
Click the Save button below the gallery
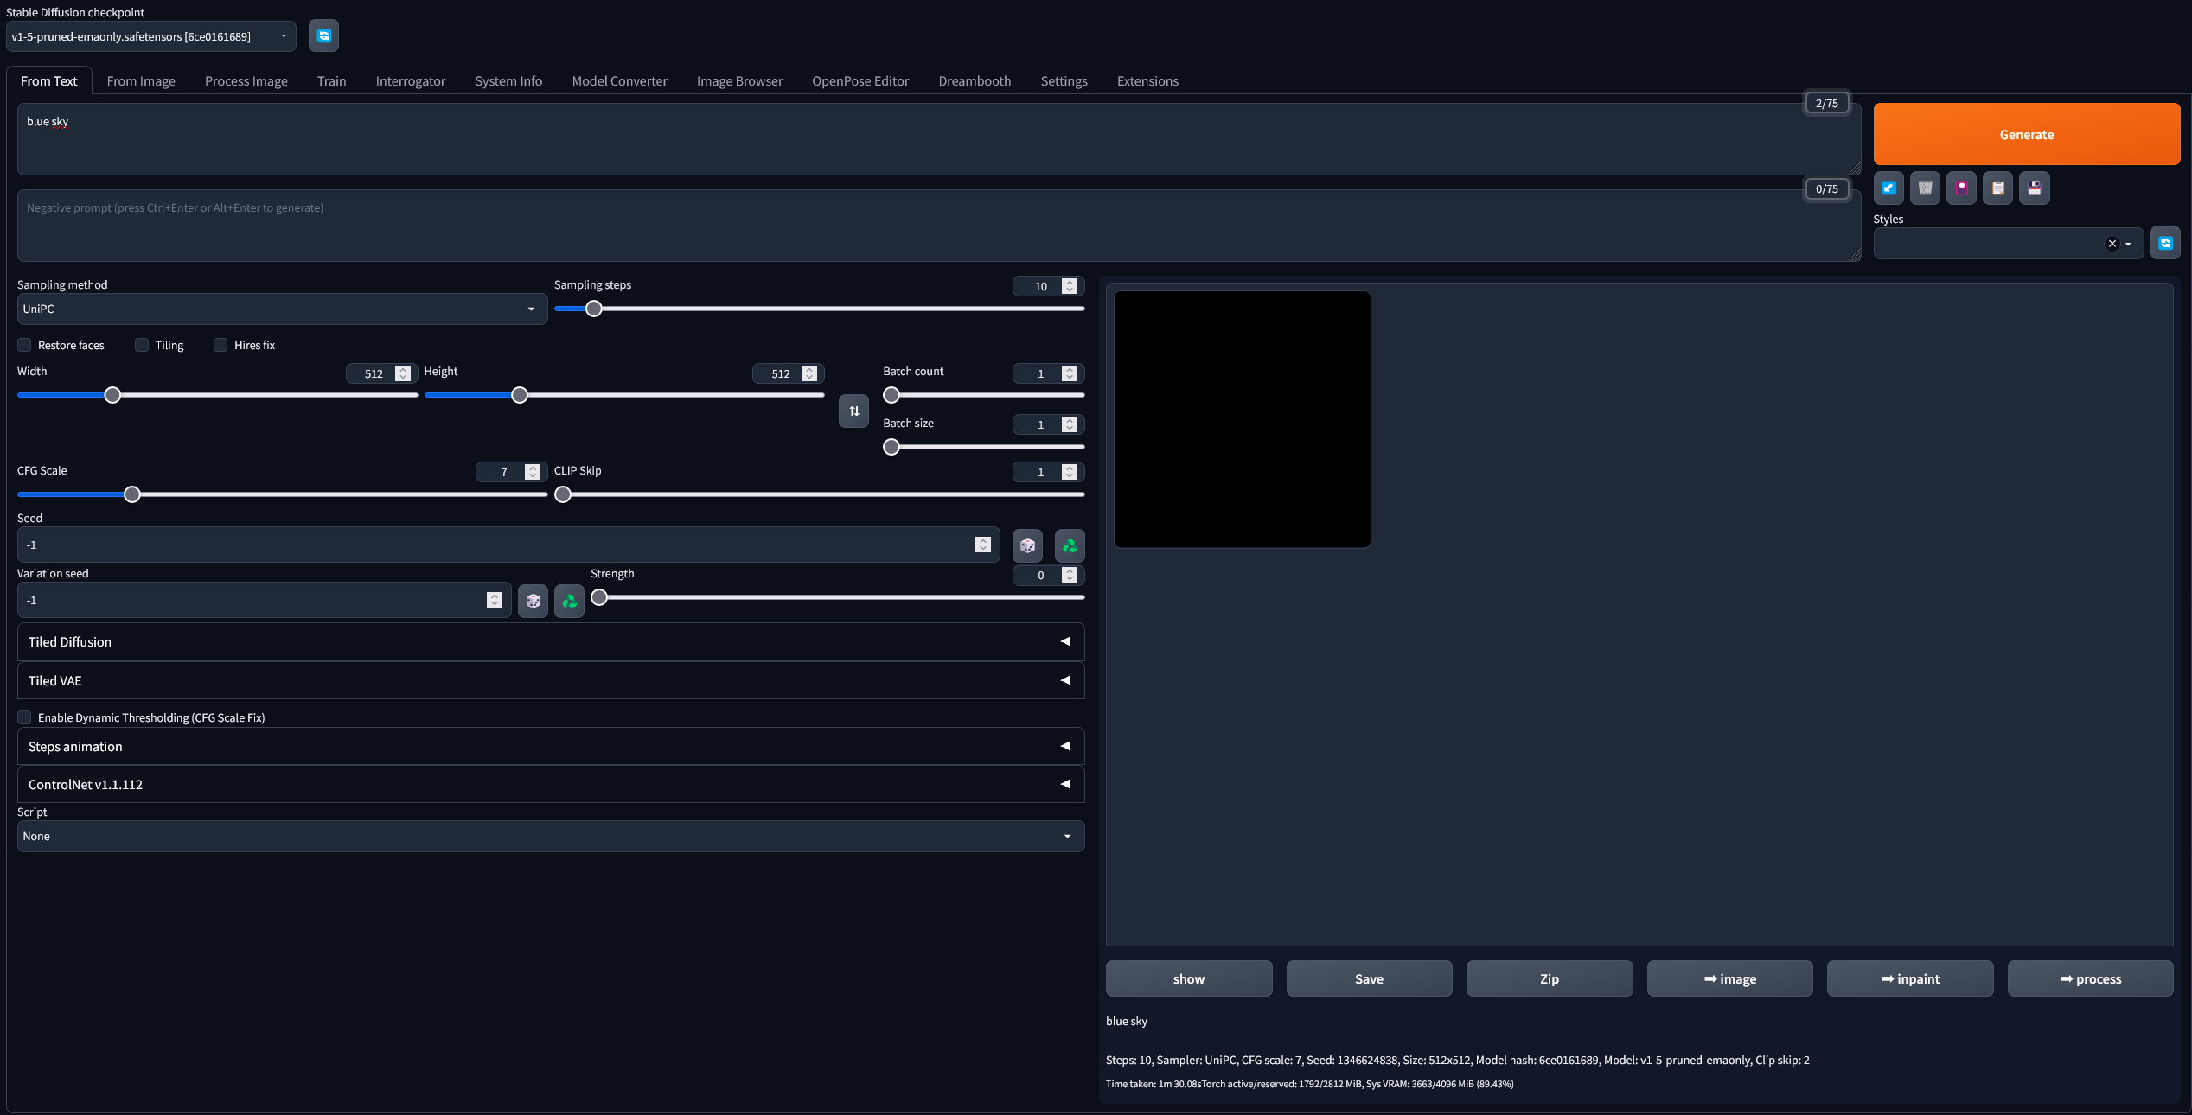1369,979
